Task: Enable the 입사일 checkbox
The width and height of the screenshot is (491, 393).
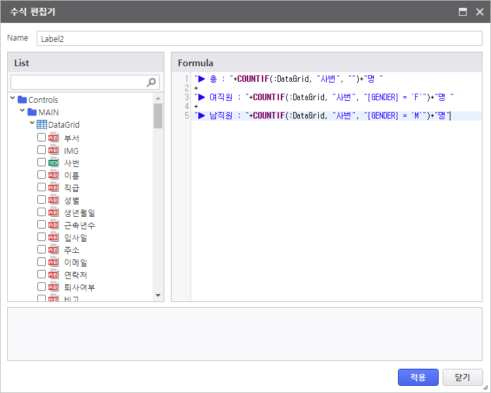Action: [x=41, y=237]
